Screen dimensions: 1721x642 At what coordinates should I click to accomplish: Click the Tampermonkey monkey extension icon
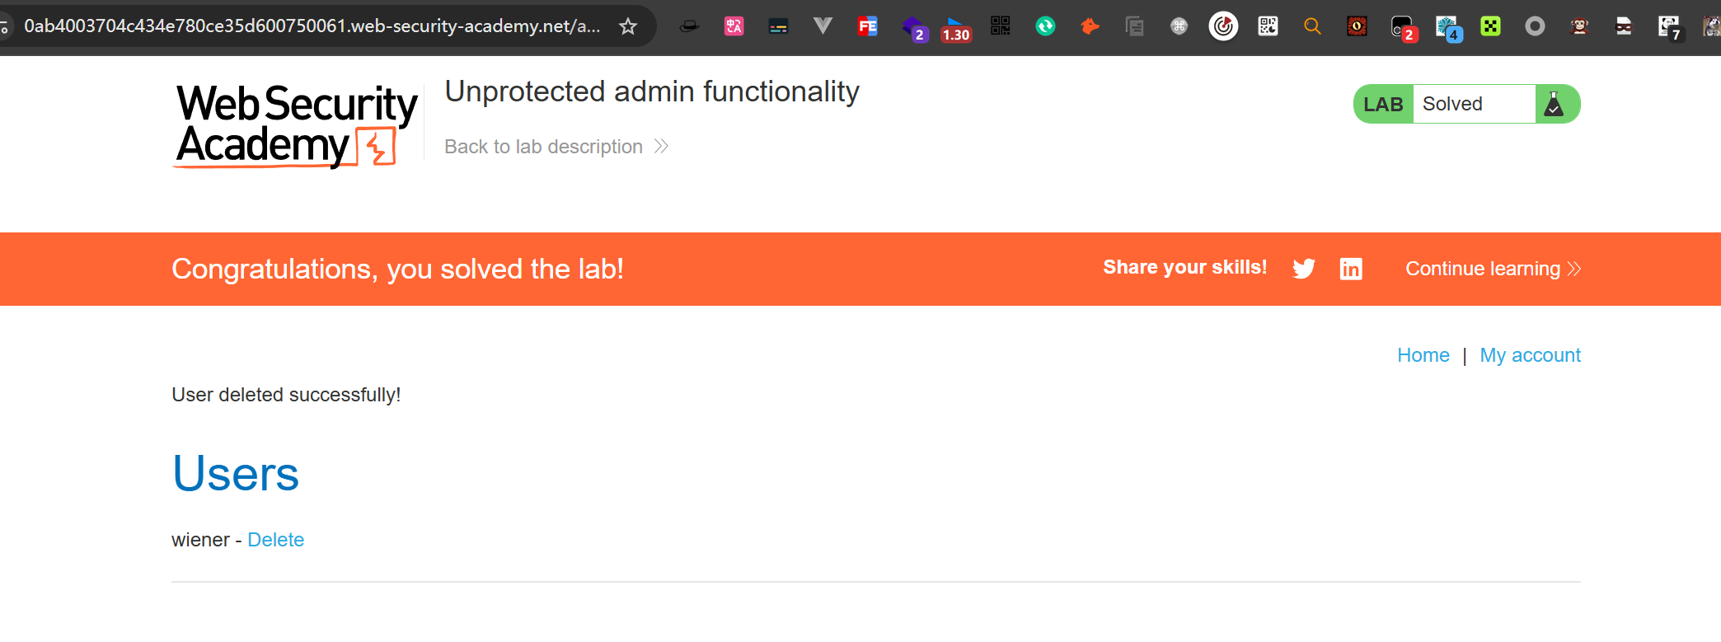(1579, 26)
